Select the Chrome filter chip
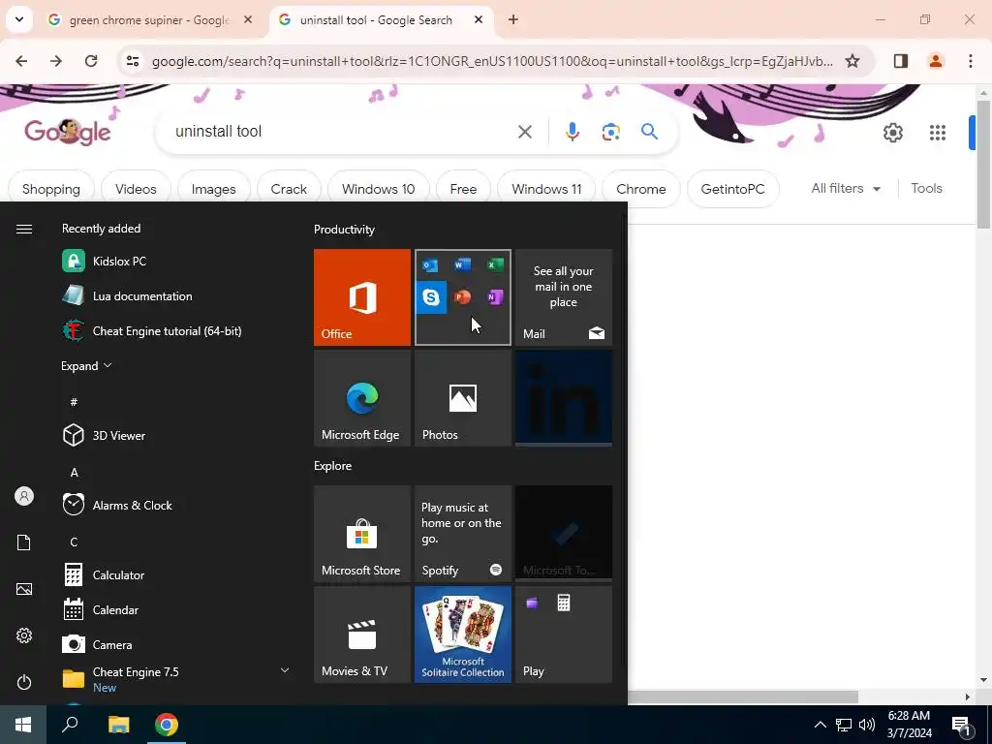The width and height of the screenshot is (992, 744). (x=641, y=189)
